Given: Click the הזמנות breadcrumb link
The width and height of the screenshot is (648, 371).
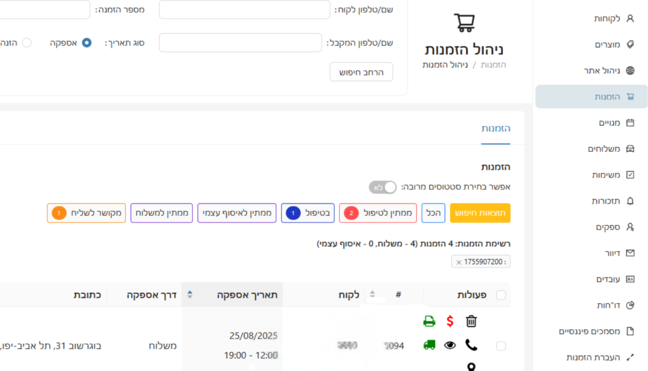Looking at the screenshot, I should [494, 65].
